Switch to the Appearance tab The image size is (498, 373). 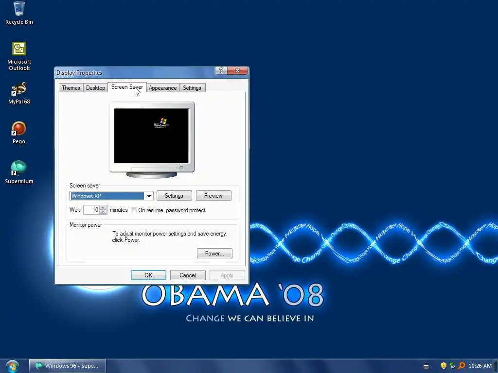tap(162, 88)
